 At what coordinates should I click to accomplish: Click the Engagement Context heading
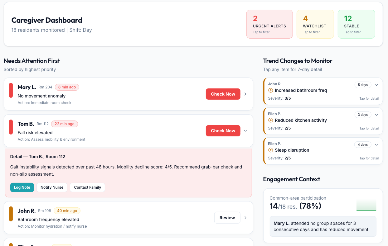(292, 179)
